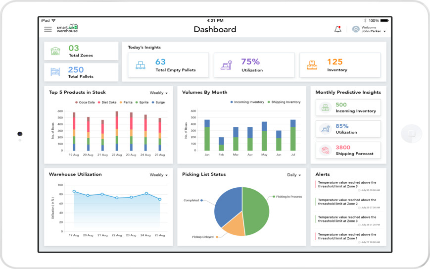Toggle Shipping Inventory legend item
This screenshot has height=269, width=430.
pyautogui.click(x=284, y=102)
